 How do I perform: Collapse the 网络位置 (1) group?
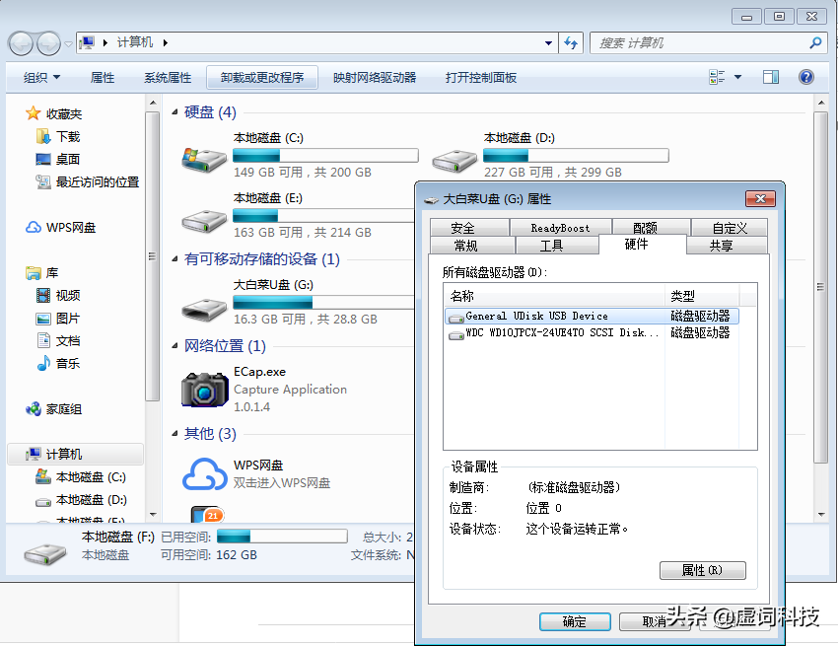[x=175, y=346]
